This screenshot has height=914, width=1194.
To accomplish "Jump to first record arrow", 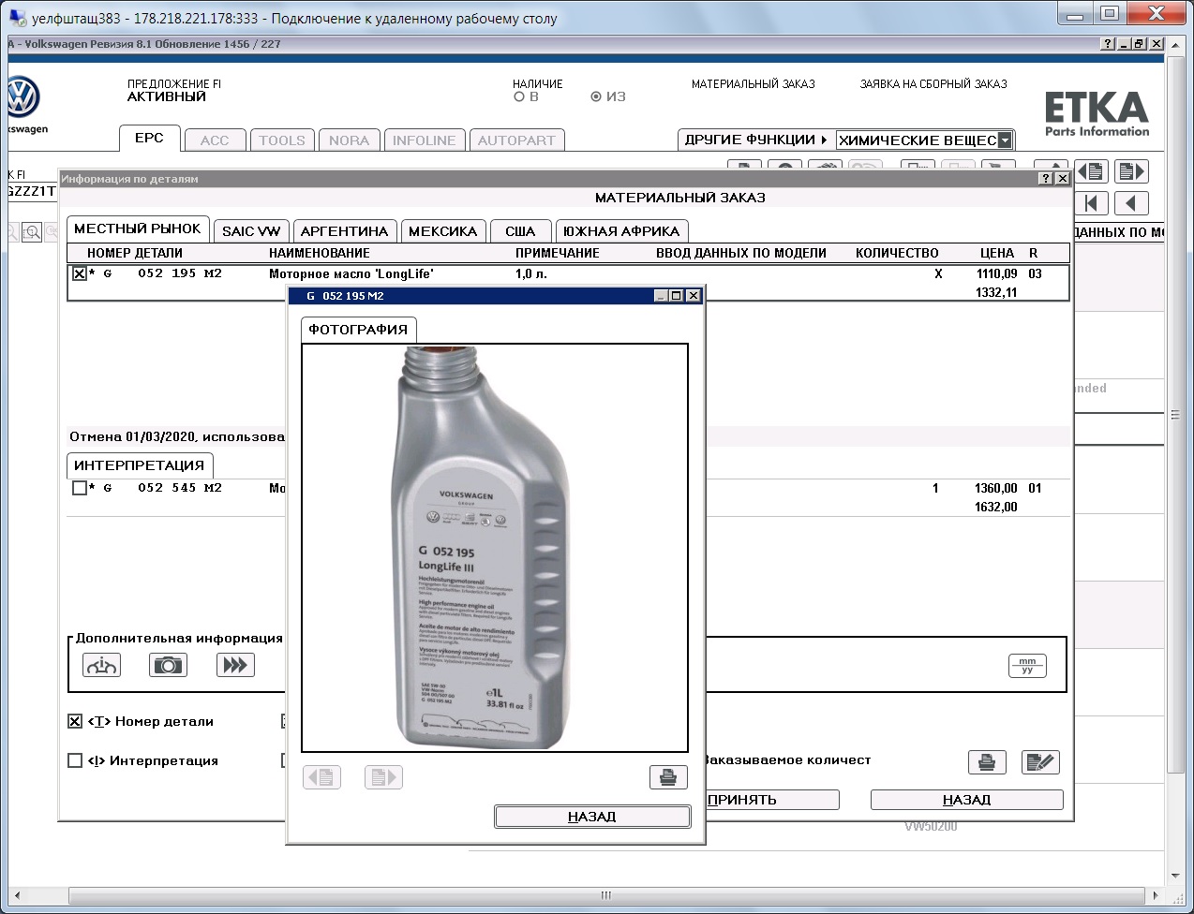I will tap(1091, 203).
